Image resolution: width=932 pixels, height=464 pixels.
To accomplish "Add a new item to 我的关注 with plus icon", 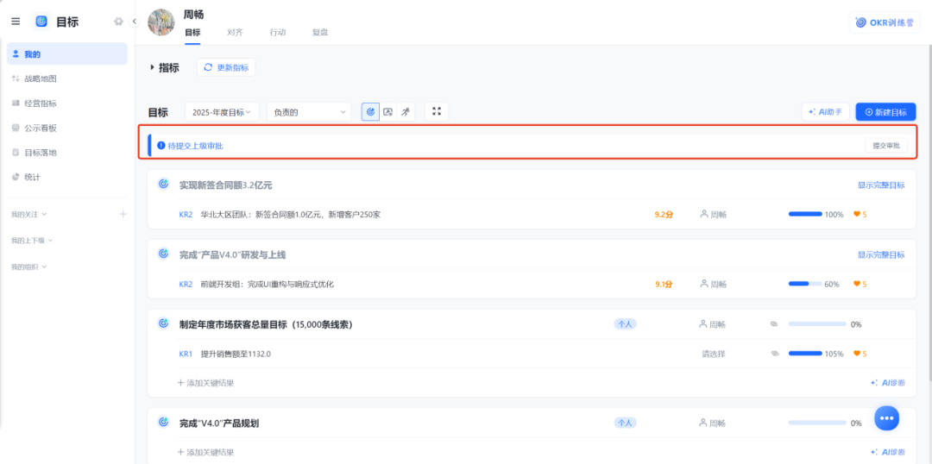I will pyautogui.click(x=123, y=214).
